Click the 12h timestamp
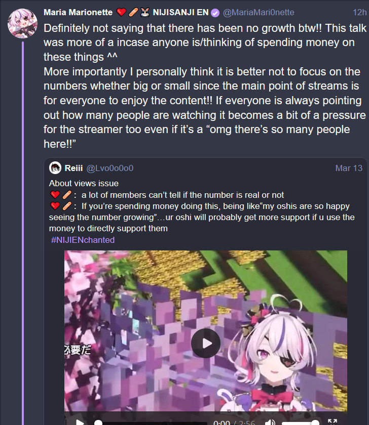This screenshot has height=425, width=369. point(359,13)
